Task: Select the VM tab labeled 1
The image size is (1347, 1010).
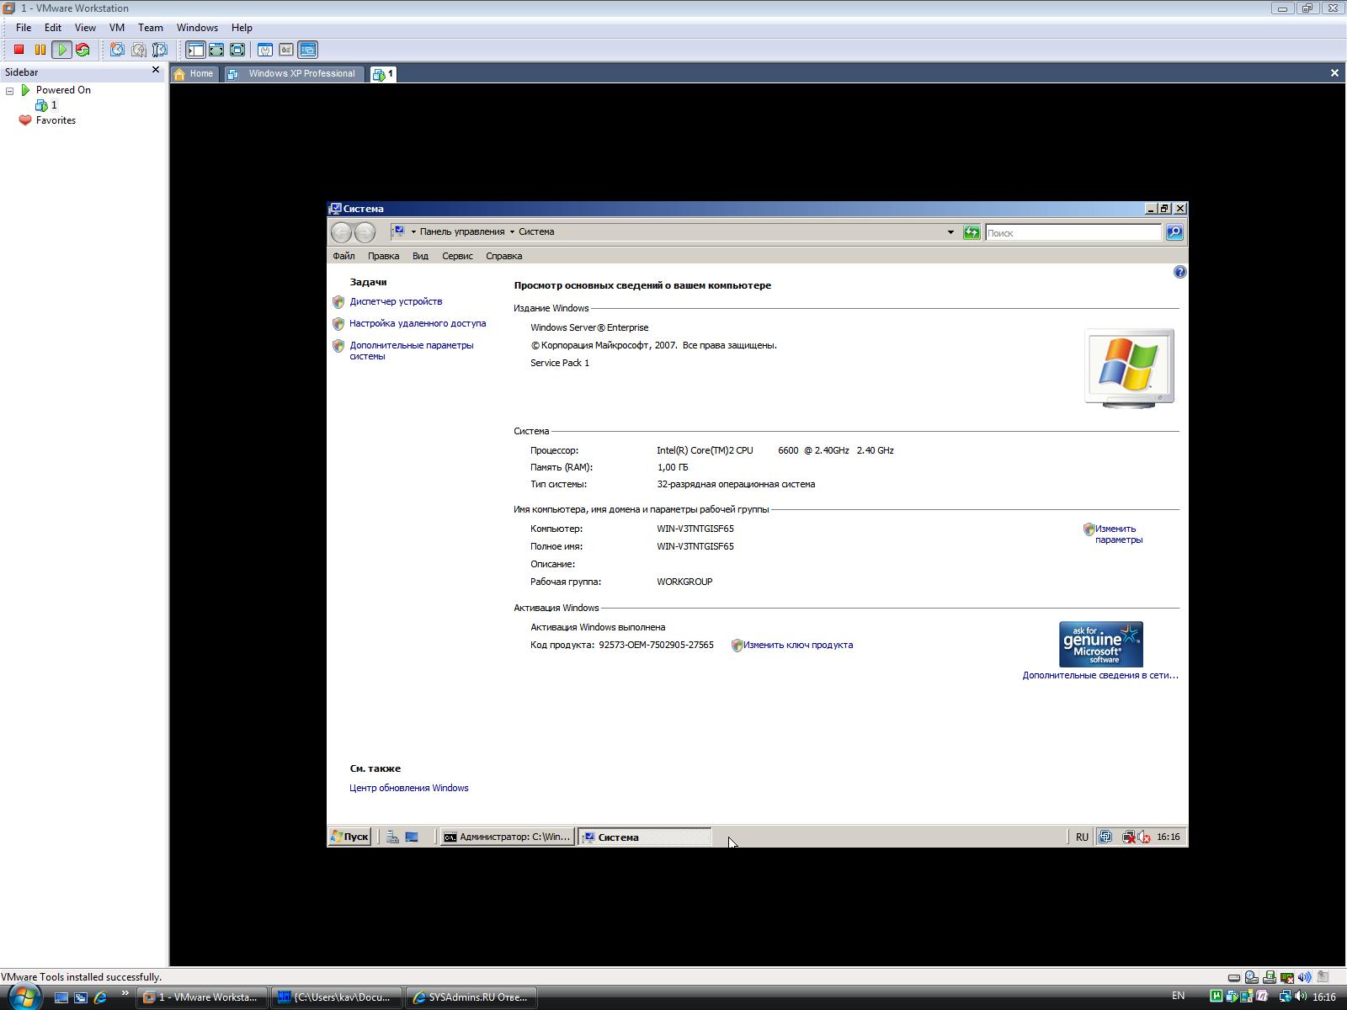Action: tap(383, 74)
